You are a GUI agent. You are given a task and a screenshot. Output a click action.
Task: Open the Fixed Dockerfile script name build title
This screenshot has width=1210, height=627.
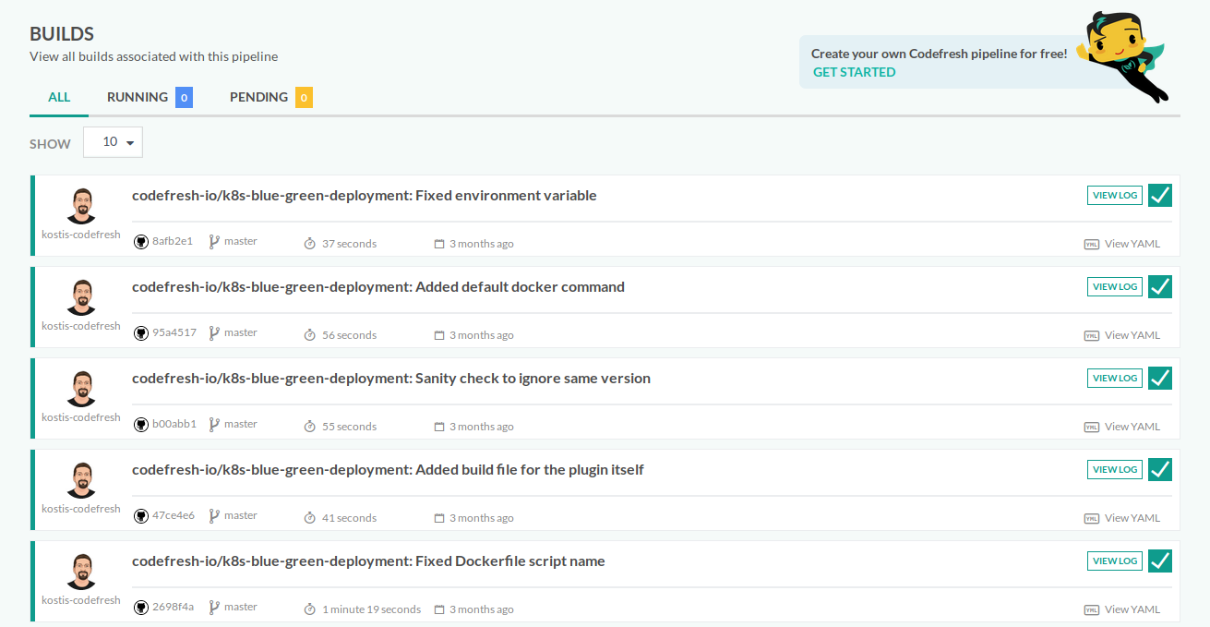[x=368, y=561]
